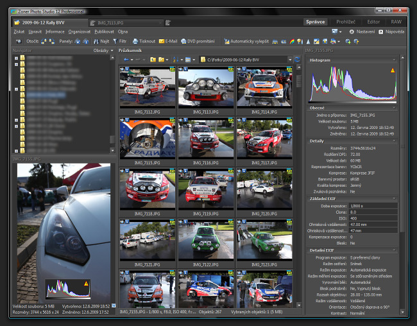417x326 pixels.
Task: Toggle the second Panely side panel icon
Action: click(85, 41)
